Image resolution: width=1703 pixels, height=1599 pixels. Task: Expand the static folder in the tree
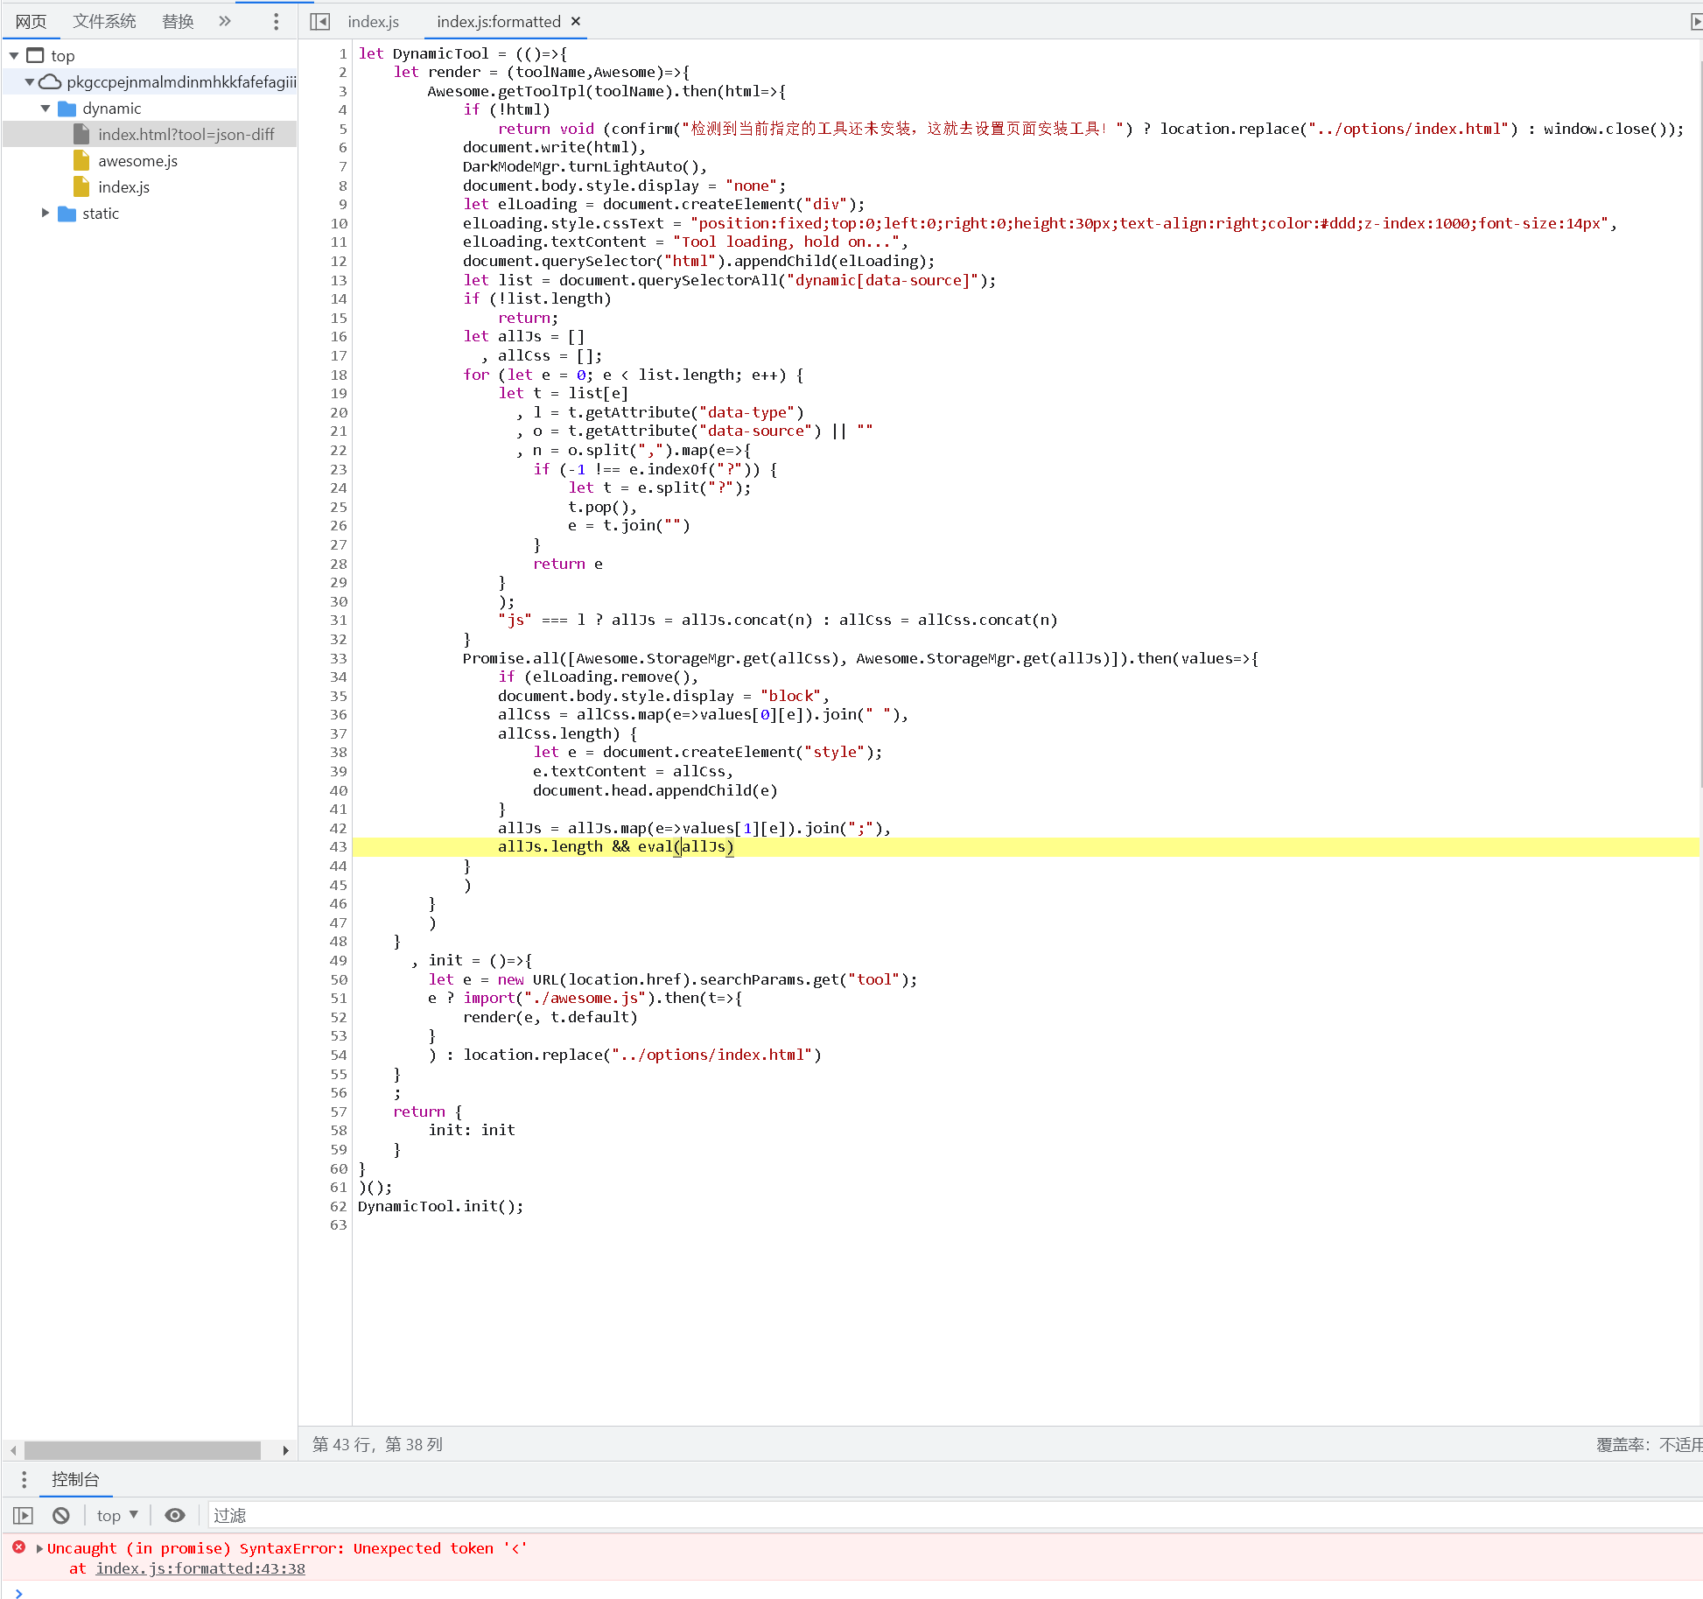(46, 213)
